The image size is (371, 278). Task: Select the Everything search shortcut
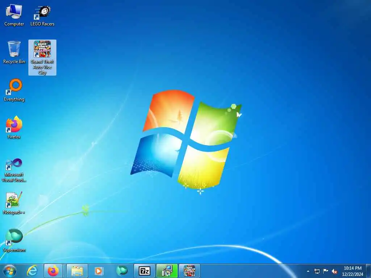(14, 90)
